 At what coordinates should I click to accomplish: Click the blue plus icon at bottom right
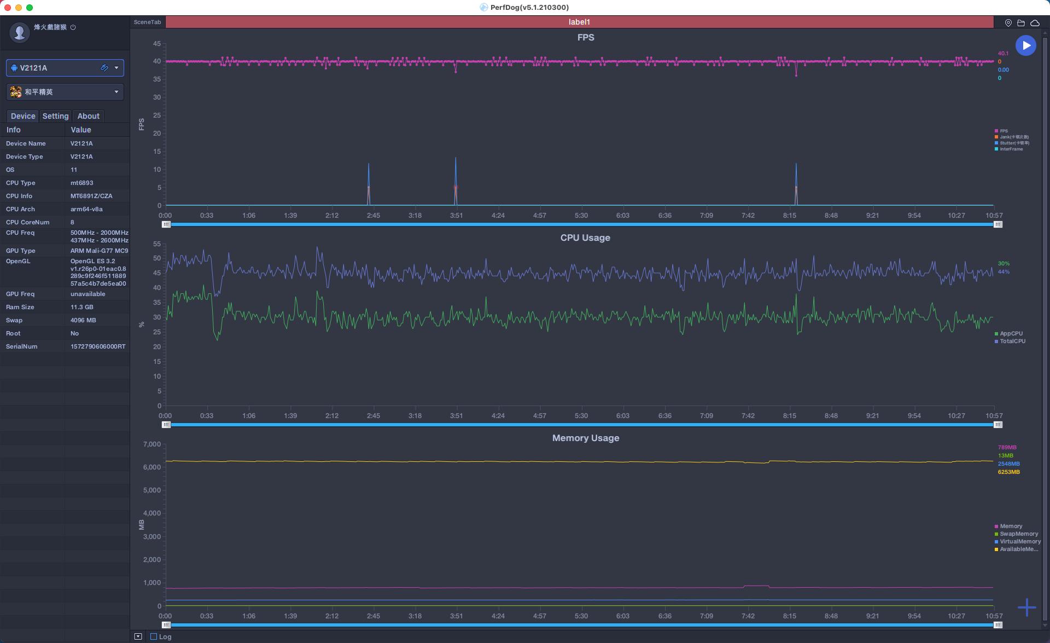(1027, 607)
